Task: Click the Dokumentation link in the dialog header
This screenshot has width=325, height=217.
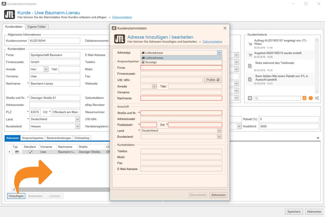Action: pyautogui.click(x=212, y=42)
